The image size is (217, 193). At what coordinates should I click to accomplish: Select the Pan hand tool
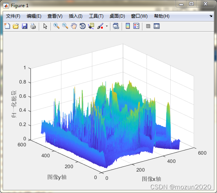[x=74, y=26]
